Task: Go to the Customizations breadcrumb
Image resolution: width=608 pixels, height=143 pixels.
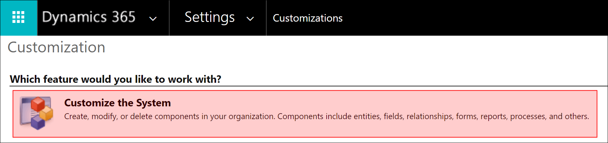Action: click(x=308, y=18)
